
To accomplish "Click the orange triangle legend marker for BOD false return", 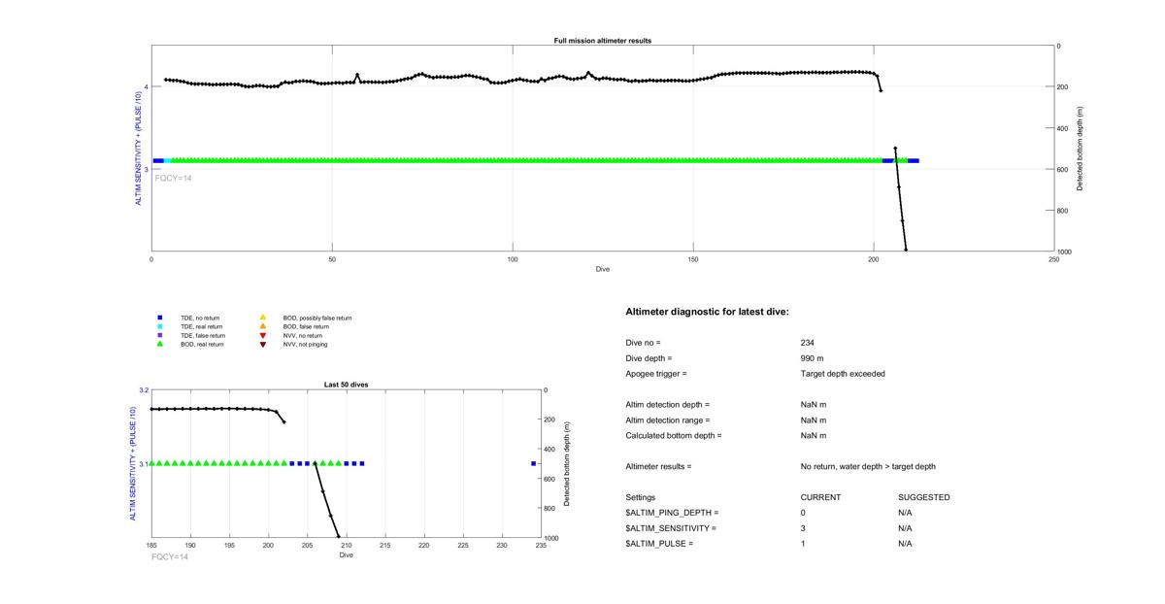I will tap(262, 326).
